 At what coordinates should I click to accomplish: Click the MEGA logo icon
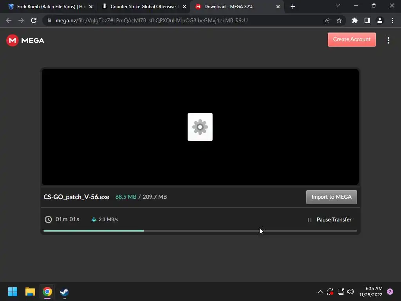[12, 40]
